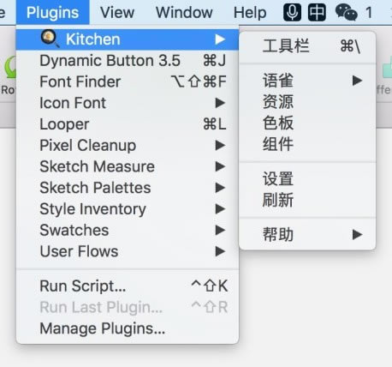The image size is (392, 367).
Task: Select Run Script… menu entry
Action: [128, 286]
